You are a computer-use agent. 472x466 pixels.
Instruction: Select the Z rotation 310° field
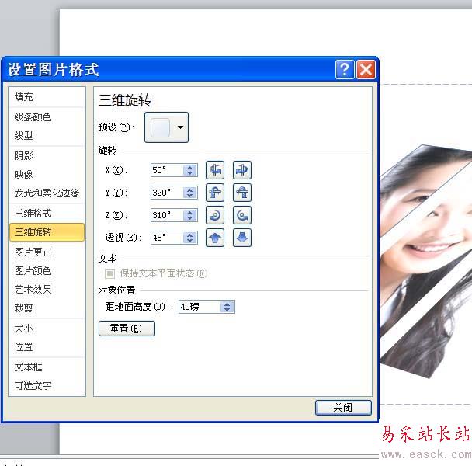coord(167,215)
